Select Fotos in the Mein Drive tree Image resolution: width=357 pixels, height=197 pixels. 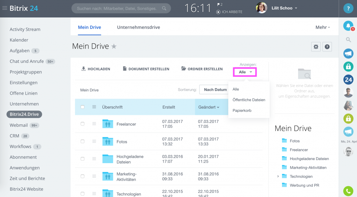[x=295, y=141]
